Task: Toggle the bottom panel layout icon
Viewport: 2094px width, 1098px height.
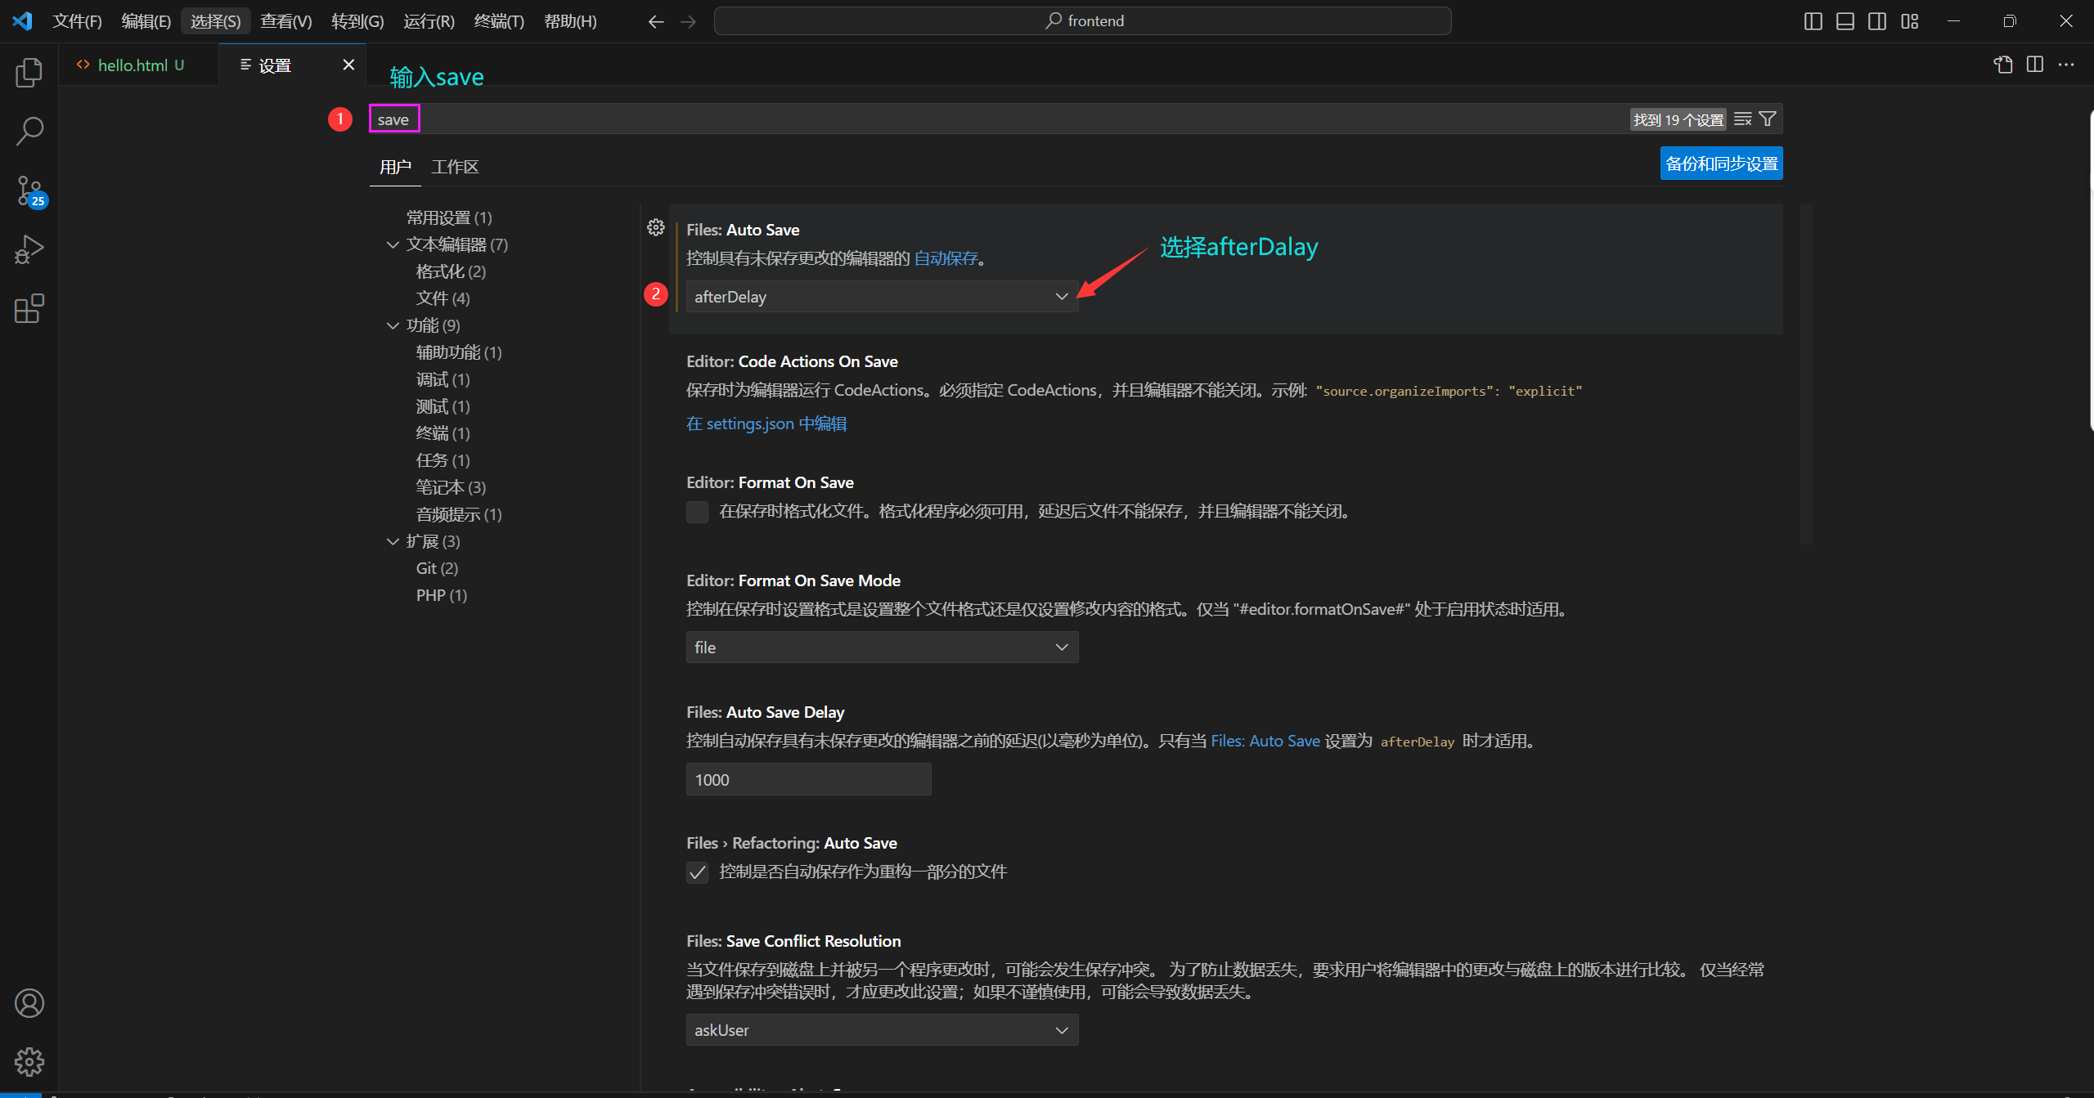Action: (1845, 21)
